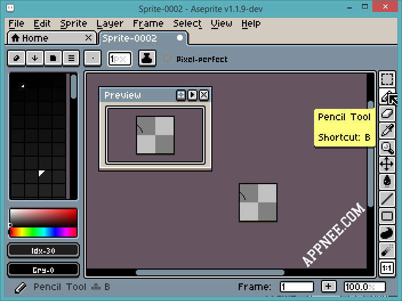Select the Paint Bucket tool

(387, 181)
